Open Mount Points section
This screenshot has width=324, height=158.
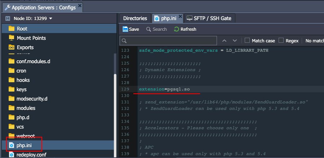31,38
